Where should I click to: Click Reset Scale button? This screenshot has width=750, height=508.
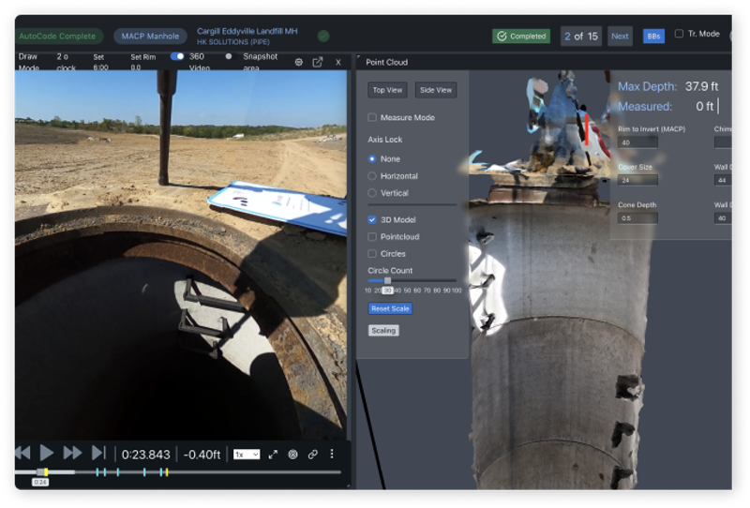pos(390,308)
